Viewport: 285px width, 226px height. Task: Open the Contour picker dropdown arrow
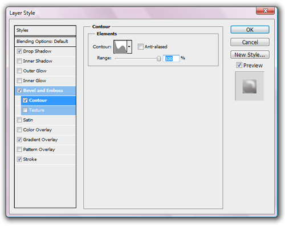129,47
